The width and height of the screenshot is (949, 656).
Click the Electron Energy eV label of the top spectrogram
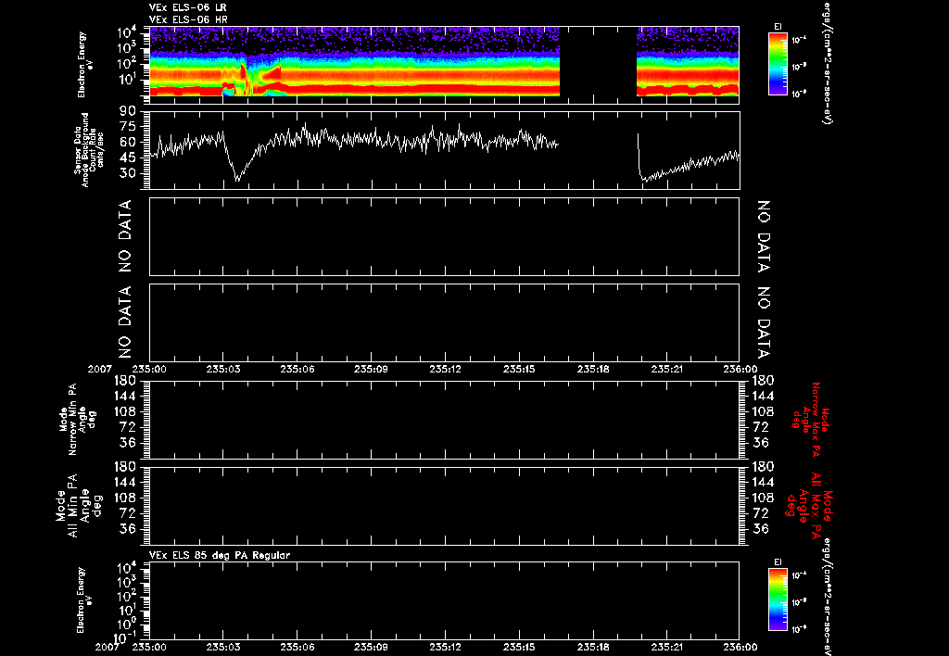coord(82,64)
